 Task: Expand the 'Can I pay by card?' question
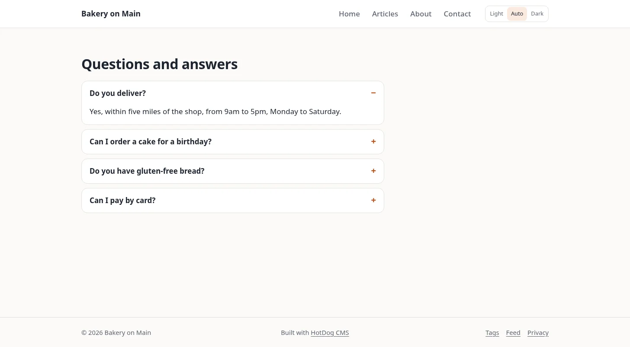click(233, 201)
